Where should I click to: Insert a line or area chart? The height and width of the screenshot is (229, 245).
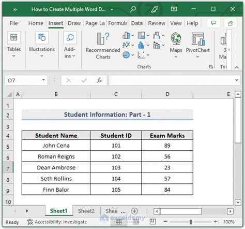coord(126,45)
